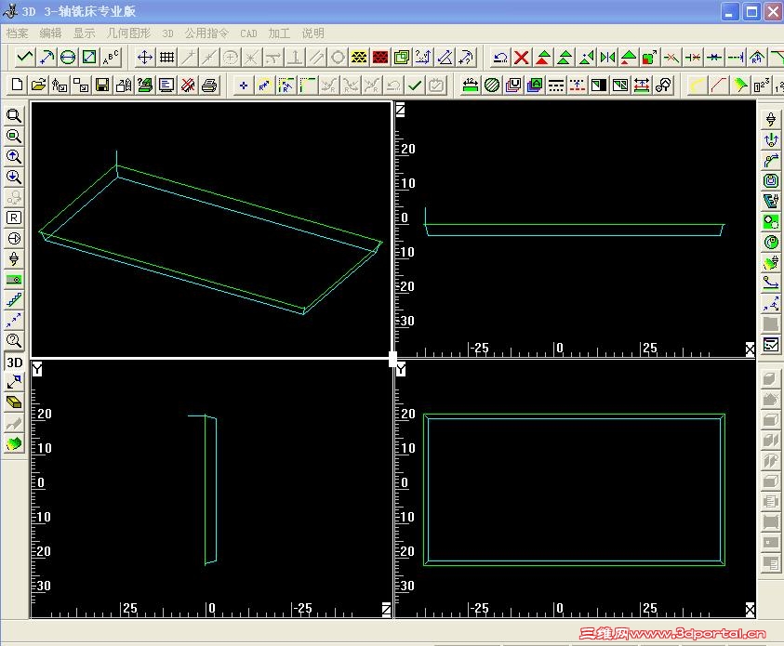Click the Z axis marker in top-right viewport

[x=400, y=109]
